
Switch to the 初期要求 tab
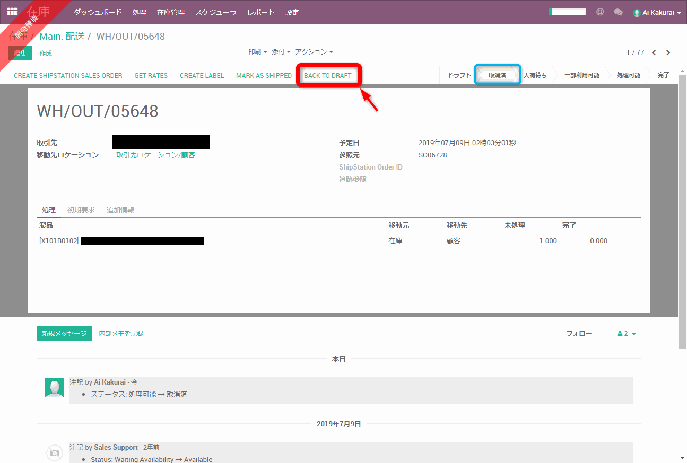coord(81,210)
